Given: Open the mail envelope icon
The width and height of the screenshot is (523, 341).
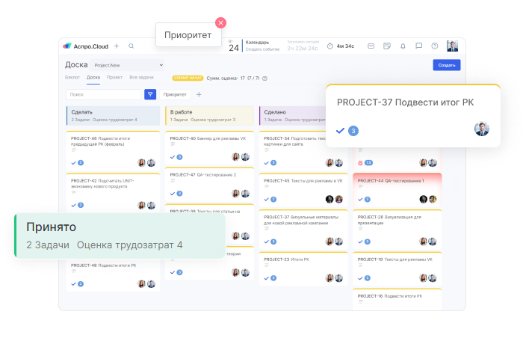Looking at the screenshot, I should point(371,46).
